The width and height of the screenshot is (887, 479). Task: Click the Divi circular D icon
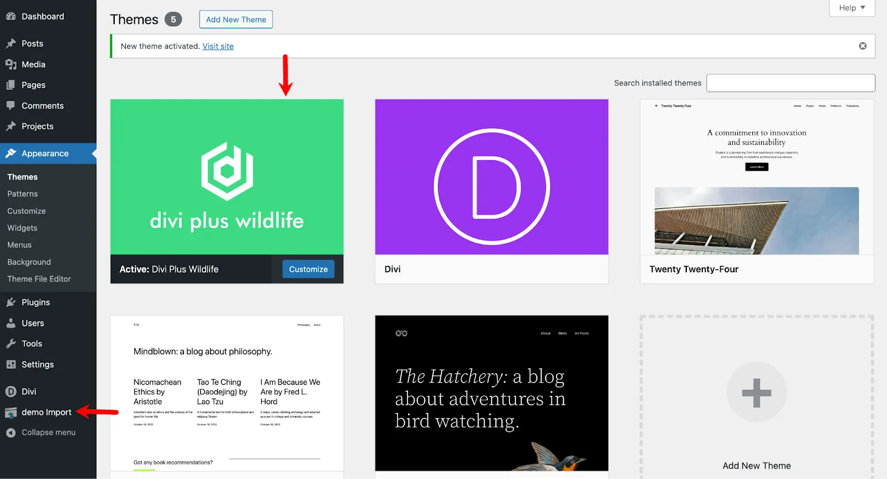[11, 391]
